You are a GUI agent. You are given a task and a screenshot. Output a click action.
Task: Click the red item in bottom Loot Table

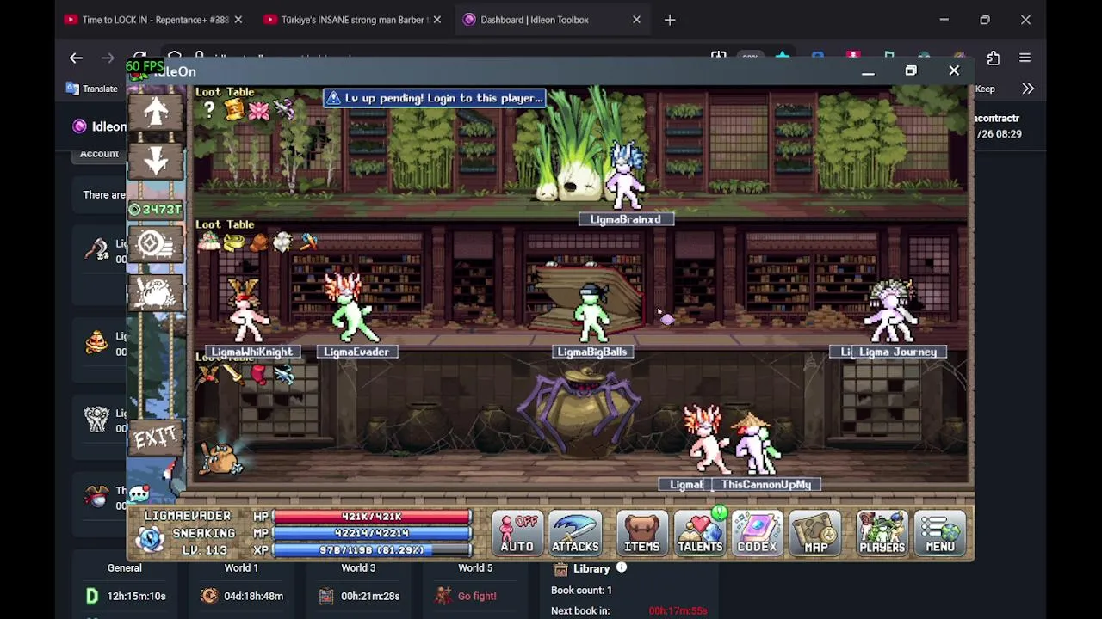click(258, 374)
